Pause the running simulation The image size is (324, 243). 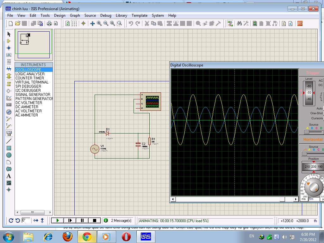coord(82,221)
